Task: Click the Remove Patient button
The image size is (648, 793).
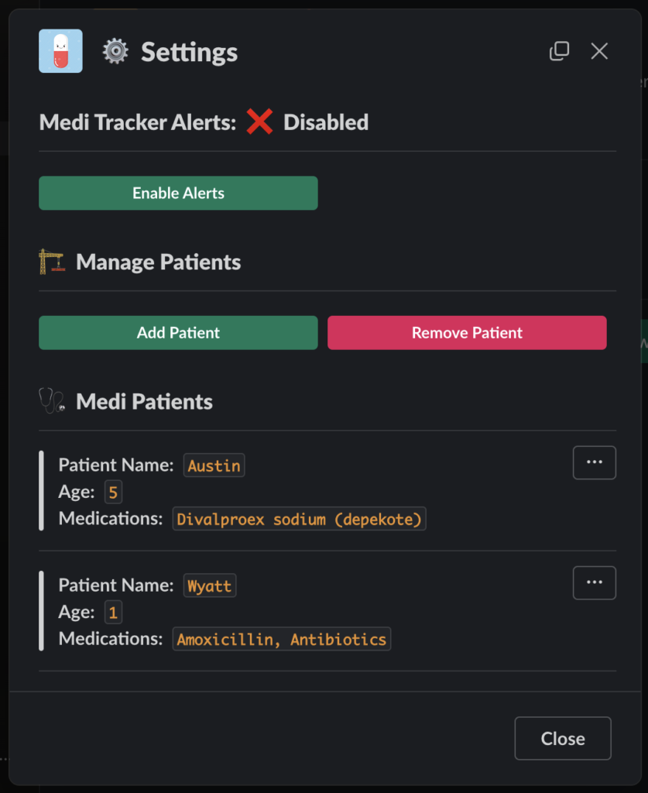Action: point(467,333)
